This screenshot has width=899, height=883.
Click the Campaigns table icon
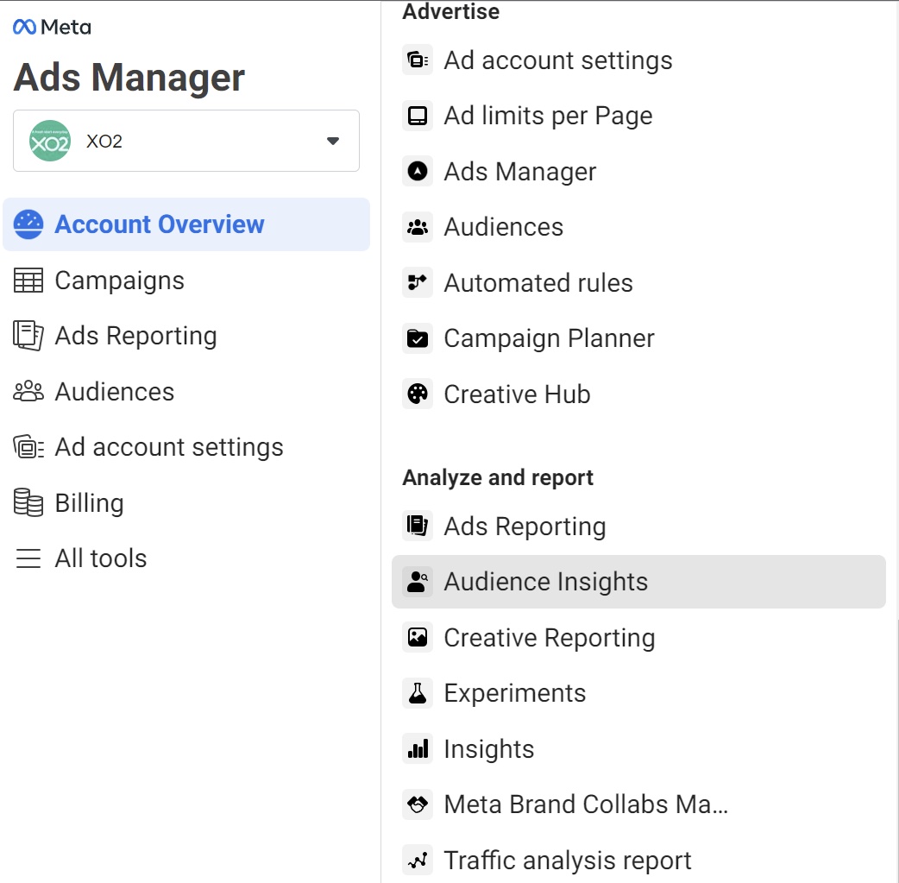(x=28, y=281)
